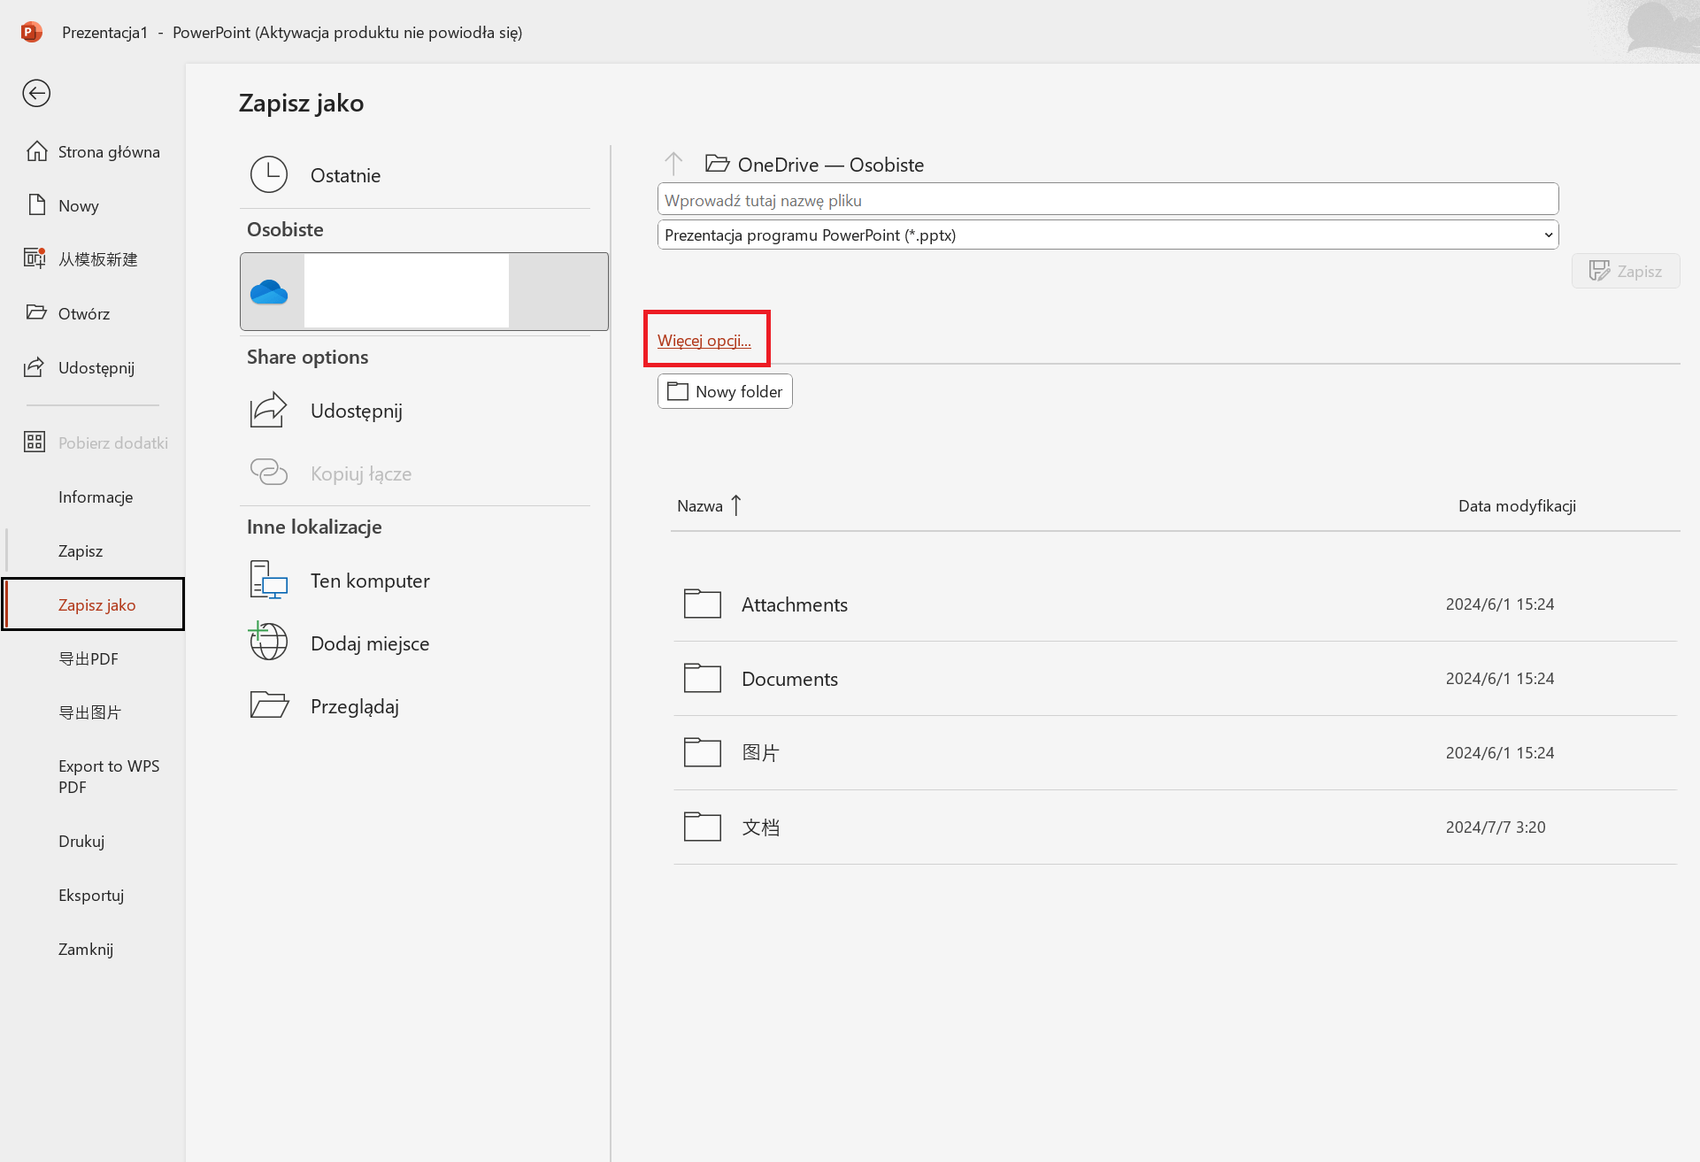Open the OneDrive personal account location
The image size is (1700, 1162).
423,291
